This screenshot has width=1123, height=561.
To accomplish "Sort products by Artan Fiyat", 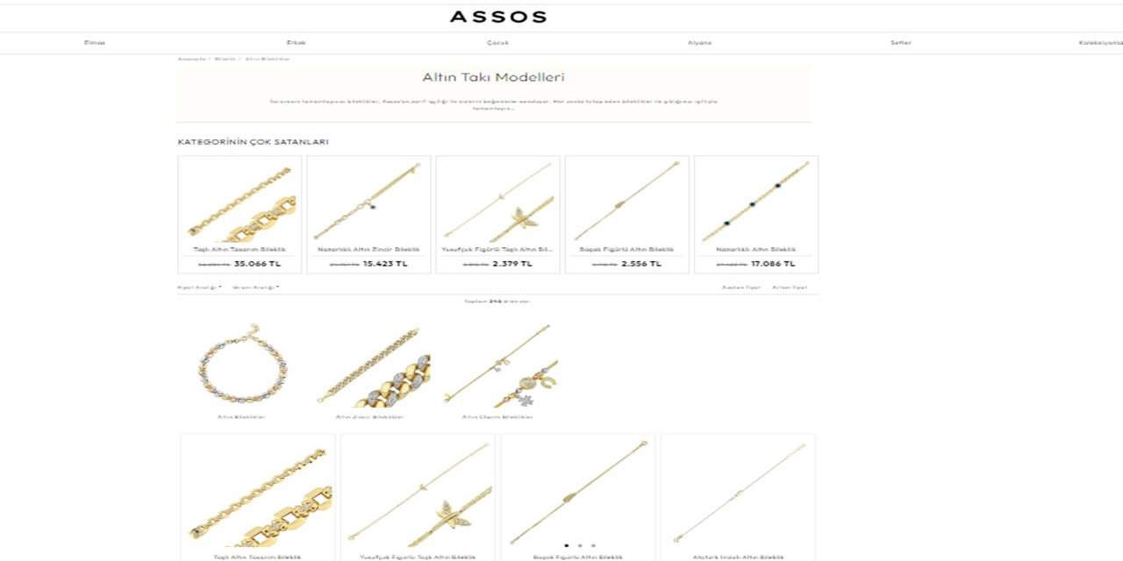I will click(790, 288).
